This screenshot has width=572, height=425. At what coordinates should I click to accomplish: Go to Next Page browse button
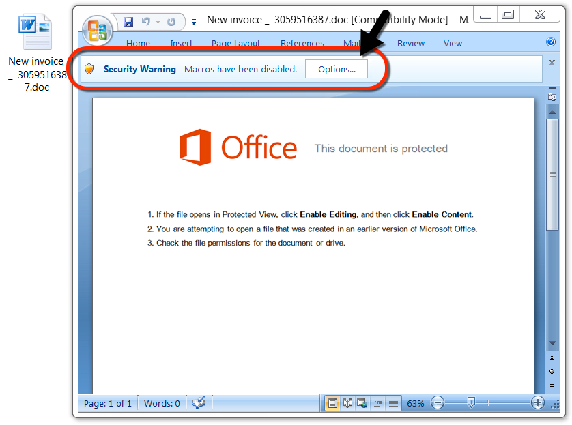tap(552, 385)
